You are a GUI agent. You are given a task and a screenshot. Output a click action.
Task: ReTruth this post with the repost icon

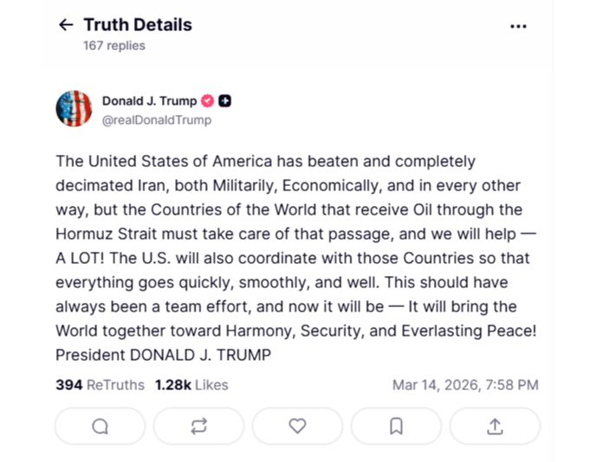click(x=199, y=426)
